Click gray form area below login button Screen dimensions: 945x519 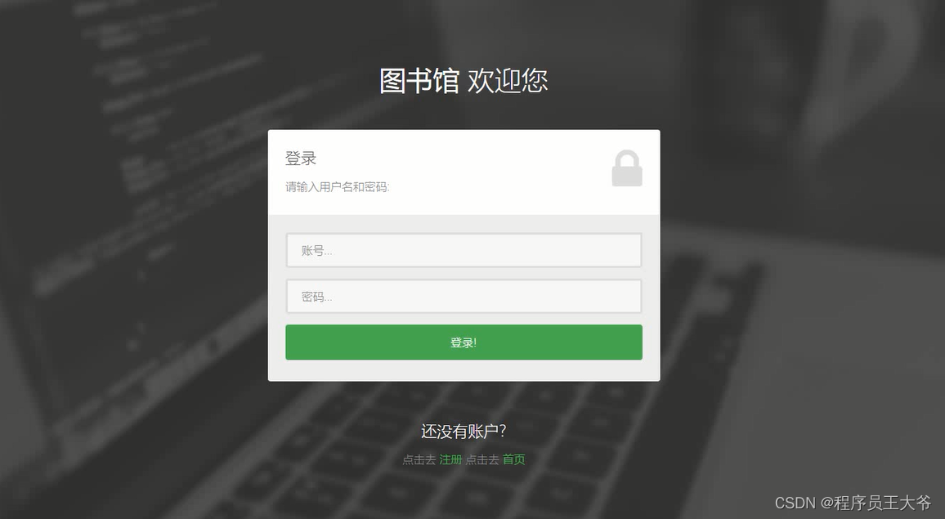[464, 370]
